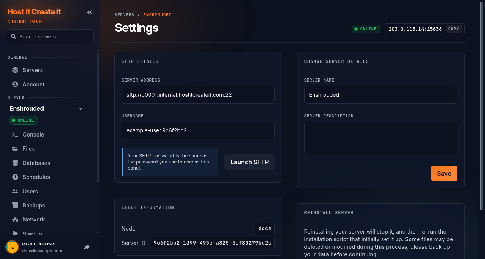Click the sidebar ONLINE status badge
The height and width of the screenshot is (259, 485).
click(x=23, y=120)
